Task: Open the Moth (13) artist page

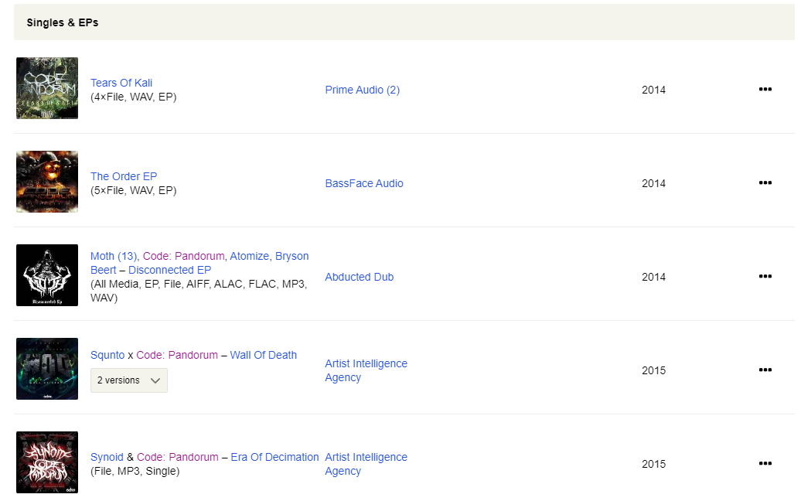Action: tap(114, 256)
